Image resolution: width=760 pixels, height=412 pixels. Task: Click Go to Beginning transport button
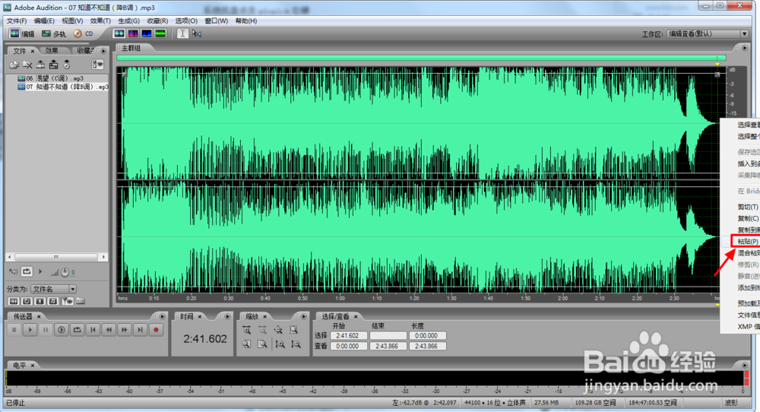click(93, 330)
